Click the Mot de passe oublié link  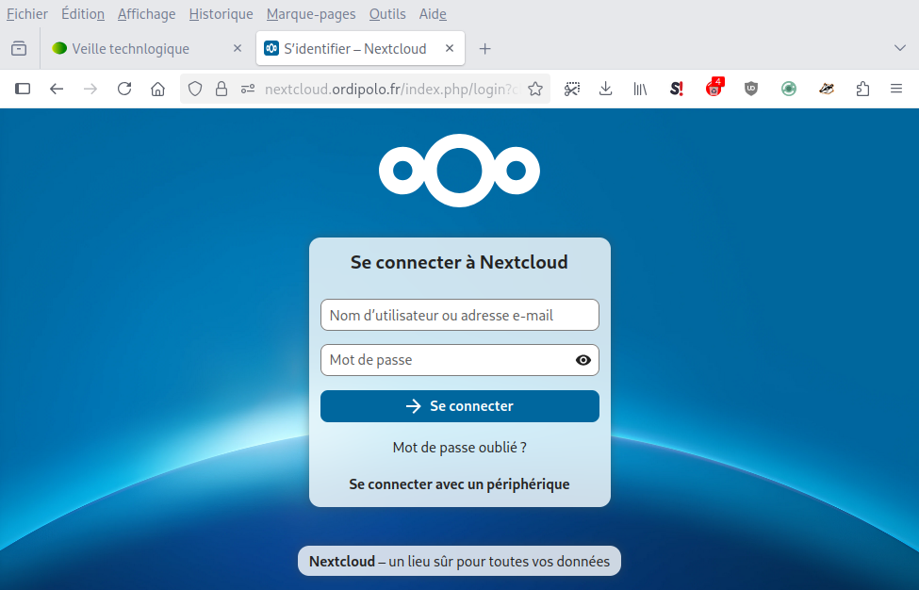click(459, 448)
